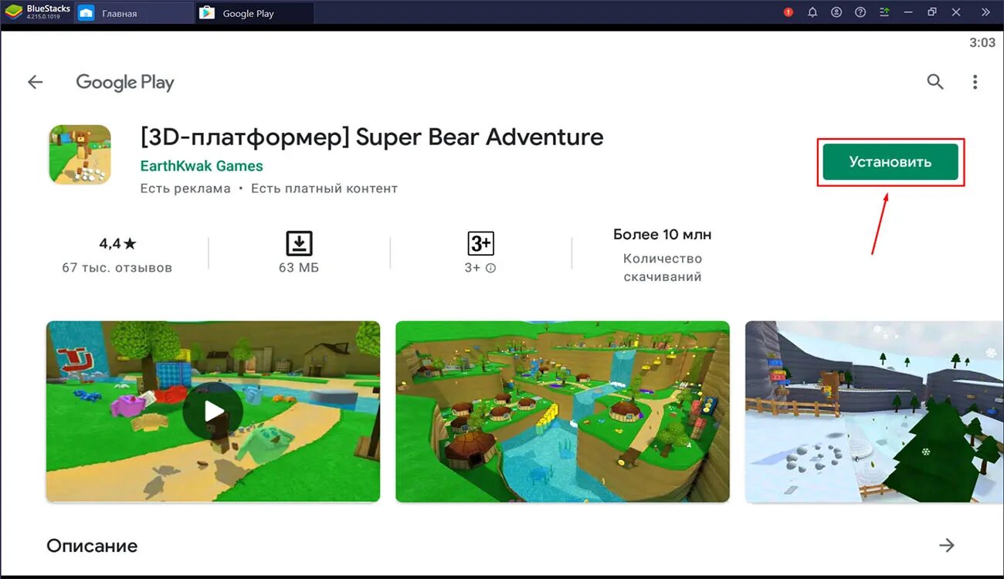
Task: Play the trailer video thumbnail
Action: 213,411
